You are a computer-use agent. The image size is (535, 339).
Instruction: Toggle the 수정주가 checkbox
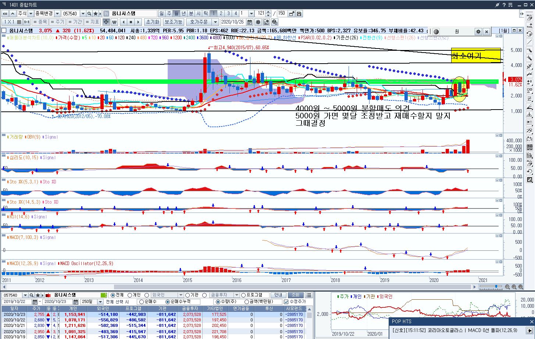coord(286,302)
